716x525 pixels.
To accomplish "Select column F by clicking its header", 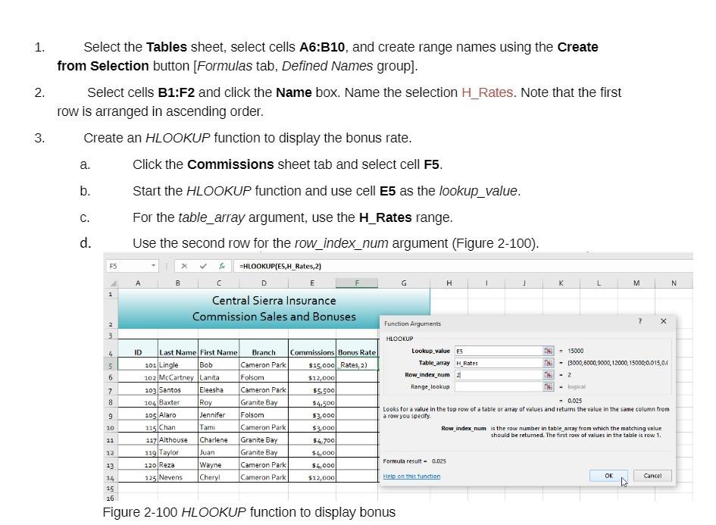I will 356,283.
